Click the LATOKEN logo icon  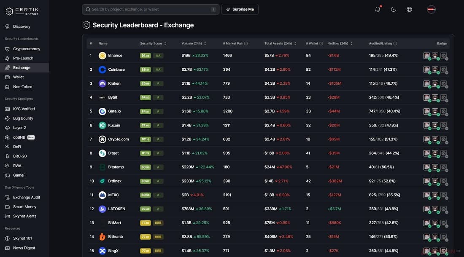(103, 209)
